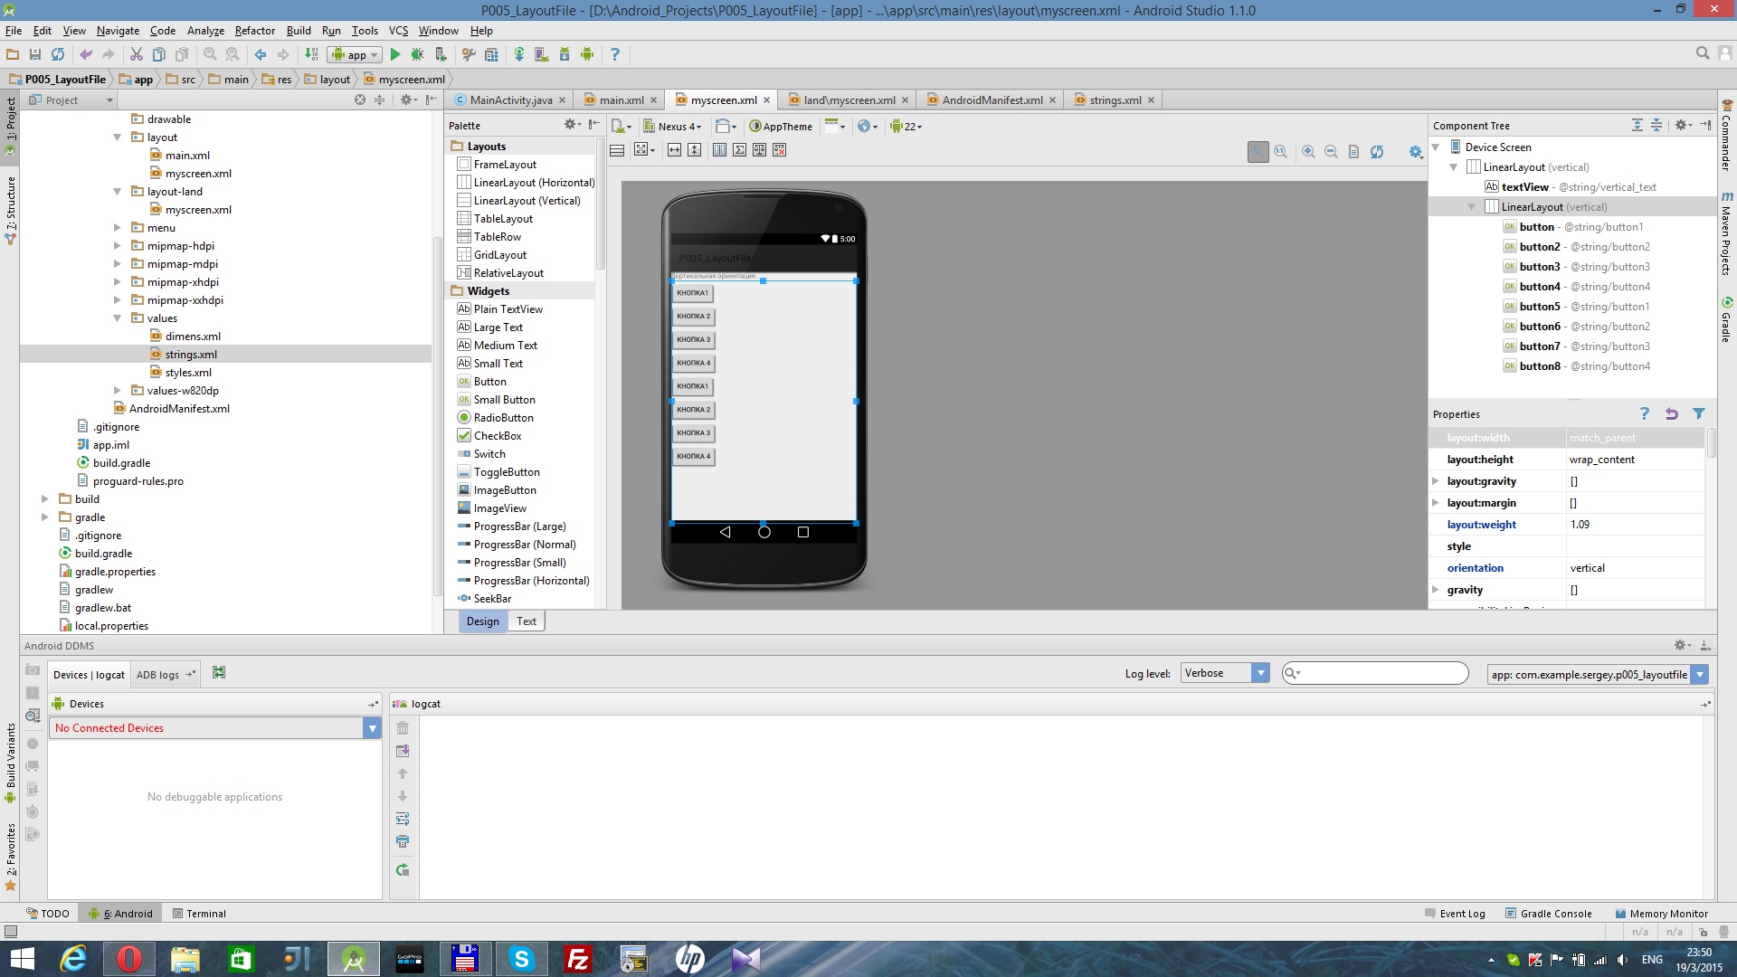Viewport: 1737px width, 977px height.
Task: Select Log level Verbose dropdown
Action: pyautogui.click(x=1221, y=674)
